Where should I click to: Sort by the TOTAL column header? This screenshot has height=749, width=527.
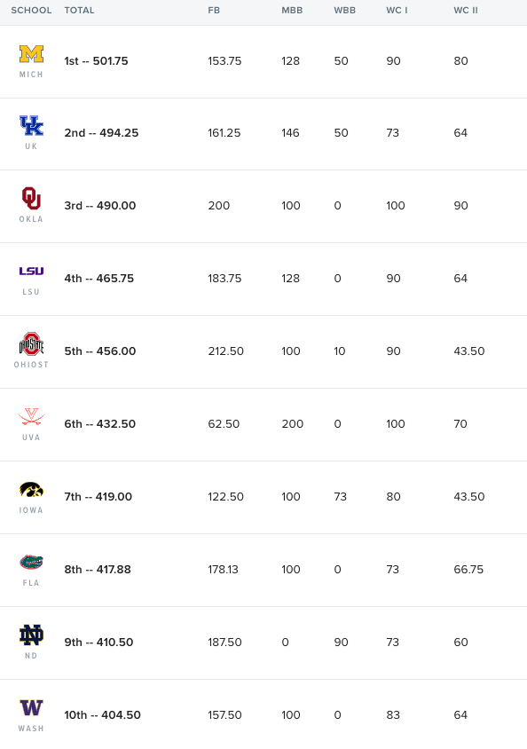pos(79,10)
